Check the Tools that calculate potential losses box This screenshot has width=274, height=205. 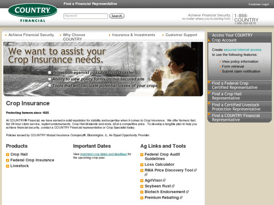pos(50,85)
